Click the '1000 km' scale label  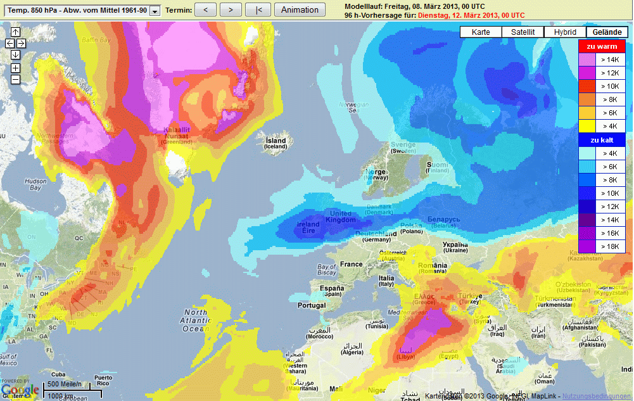tap(61, 396)
